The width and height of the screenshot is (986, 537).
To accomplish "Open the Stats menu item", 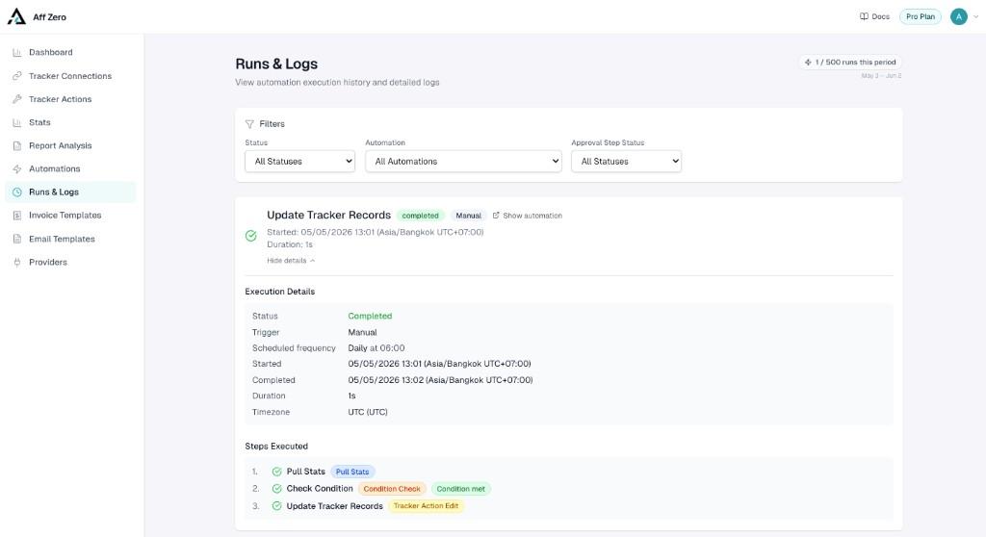I will coord(70,122).
